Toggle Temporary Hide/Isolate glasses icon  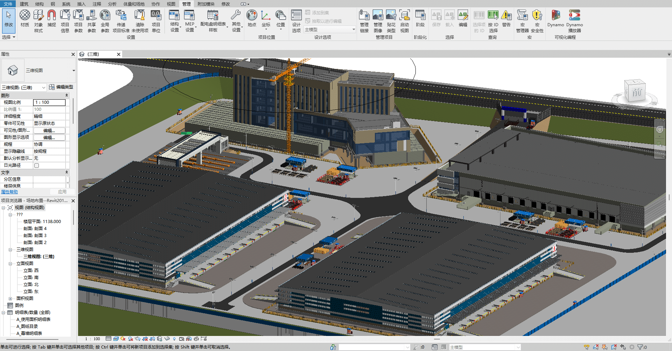[167, 338]
